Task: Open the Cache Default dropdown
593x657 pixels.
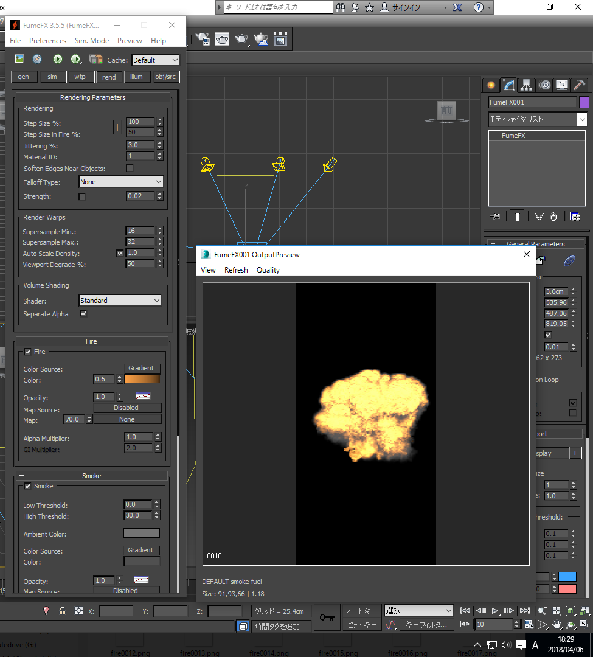Action: click(156, 60)
